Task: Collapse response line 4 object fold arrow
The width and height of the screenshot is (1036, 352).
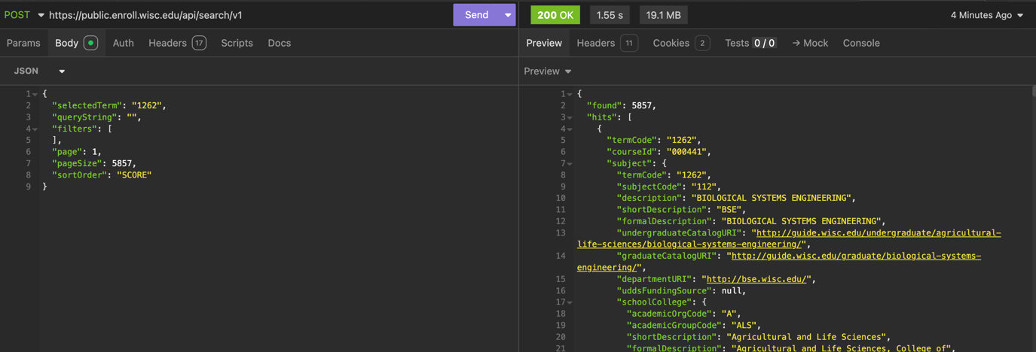Action: (570, 129)
